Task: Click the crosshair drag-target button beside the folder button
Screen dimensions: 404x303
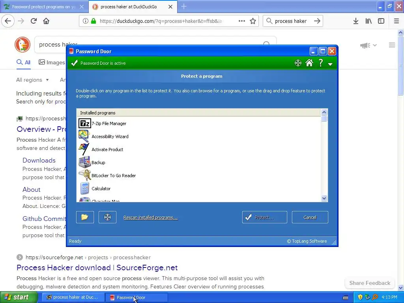Action: [107, 217]
